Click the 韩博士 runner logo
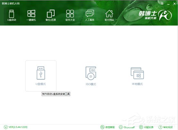 [x=165, y=15]
